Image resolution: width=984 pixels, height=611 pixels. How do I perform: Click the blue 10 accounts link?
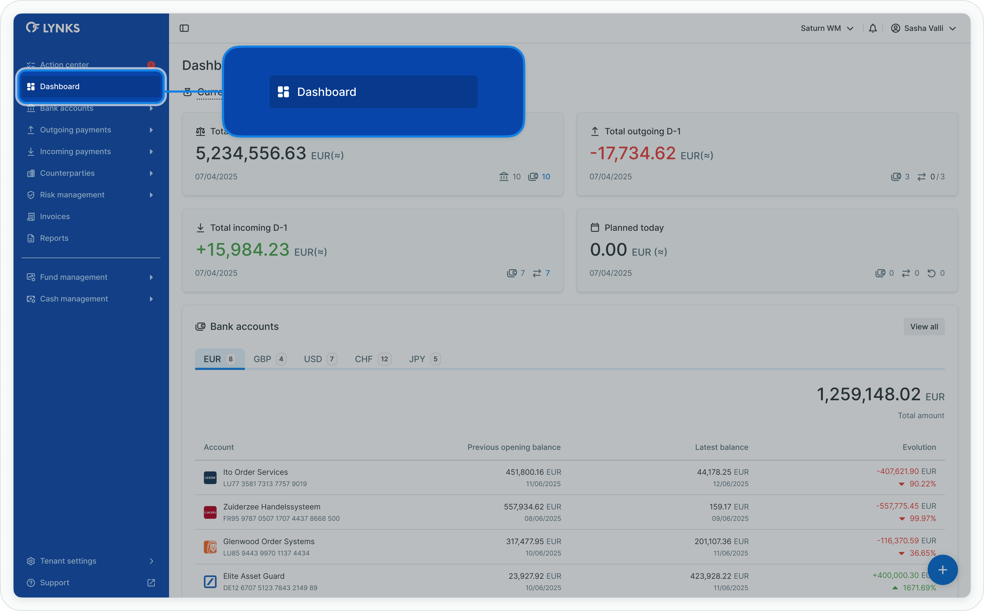coord(546,177)
